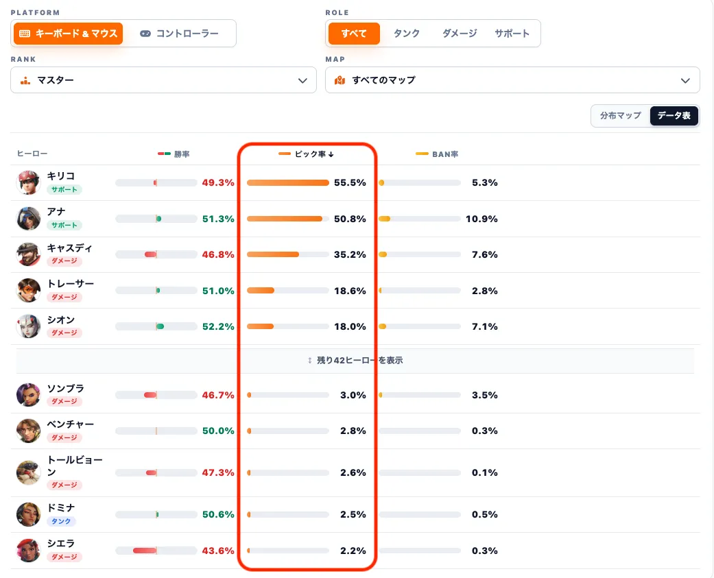Switch platform to コントローラー
Screen dimensions: 714x578
179,34
